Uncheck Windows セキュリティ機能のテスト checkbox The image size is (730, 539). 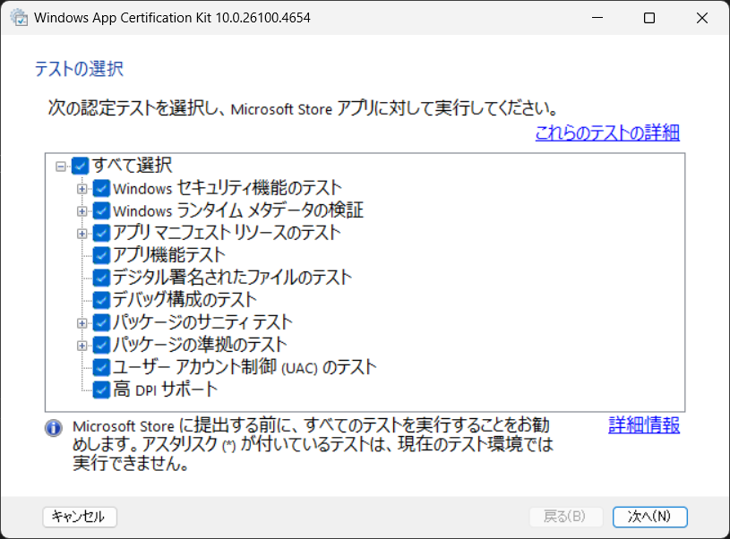pyautogui.click(x=101, y=189)
